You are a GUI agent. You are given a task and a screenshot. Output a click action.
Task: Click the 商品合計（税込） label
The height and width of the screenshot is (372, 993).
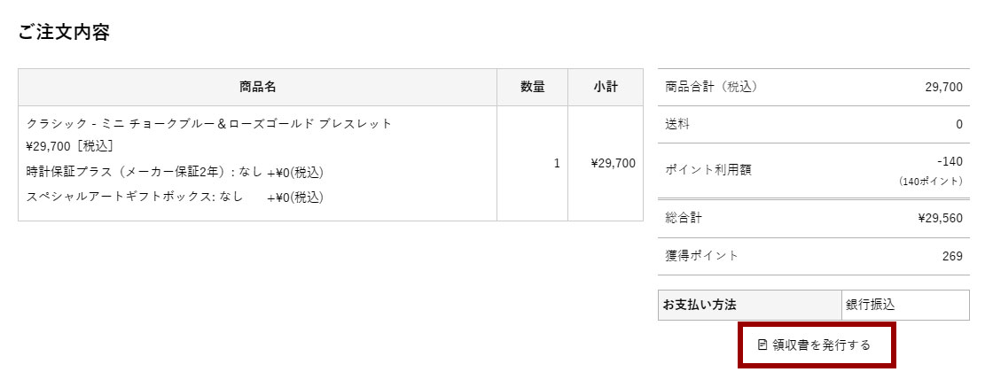(x=711, y=87)
